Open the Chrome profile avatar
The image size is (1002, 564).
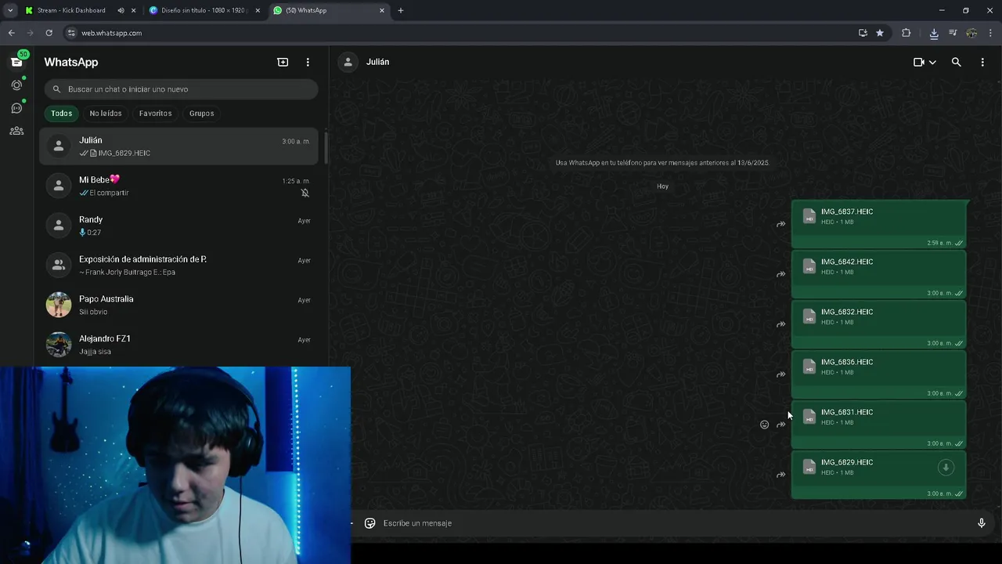coord(971,33)
